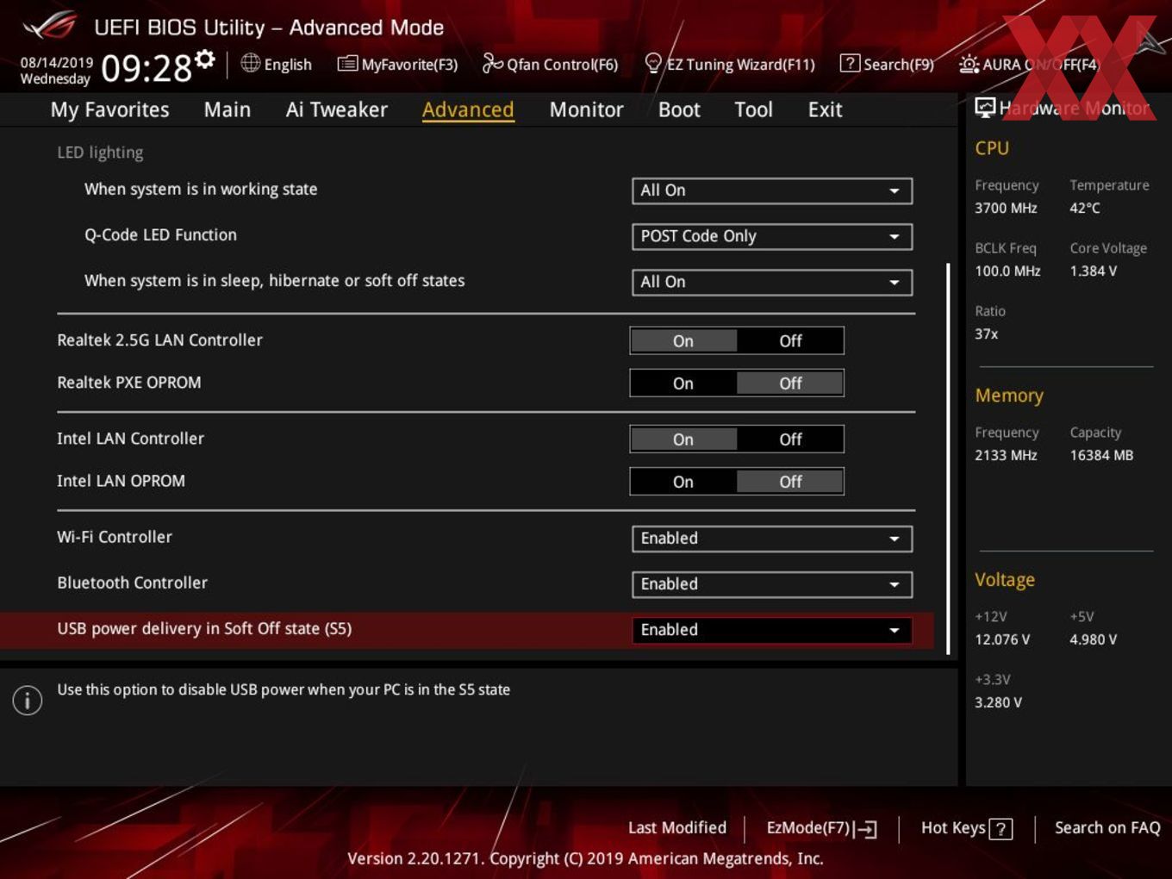Click the settings list vertical scrollbar

[948, 458]
